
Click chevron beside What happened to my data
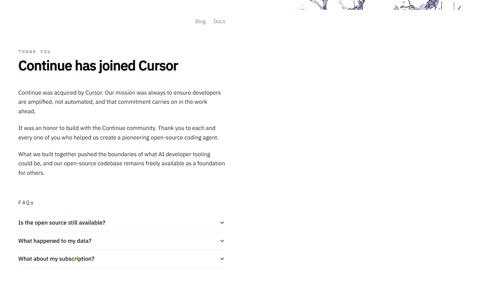pyautogui.click(x=222, y=241)
